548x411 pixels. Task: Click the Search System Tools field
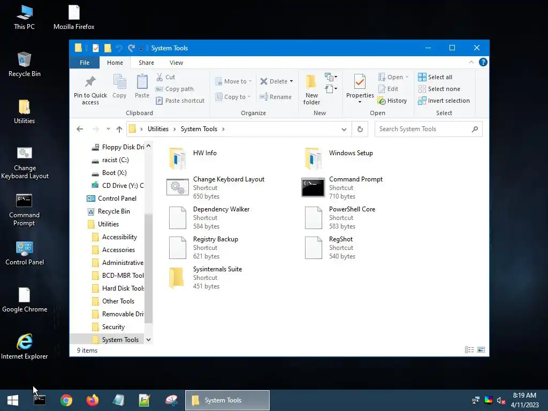[429, 129]
